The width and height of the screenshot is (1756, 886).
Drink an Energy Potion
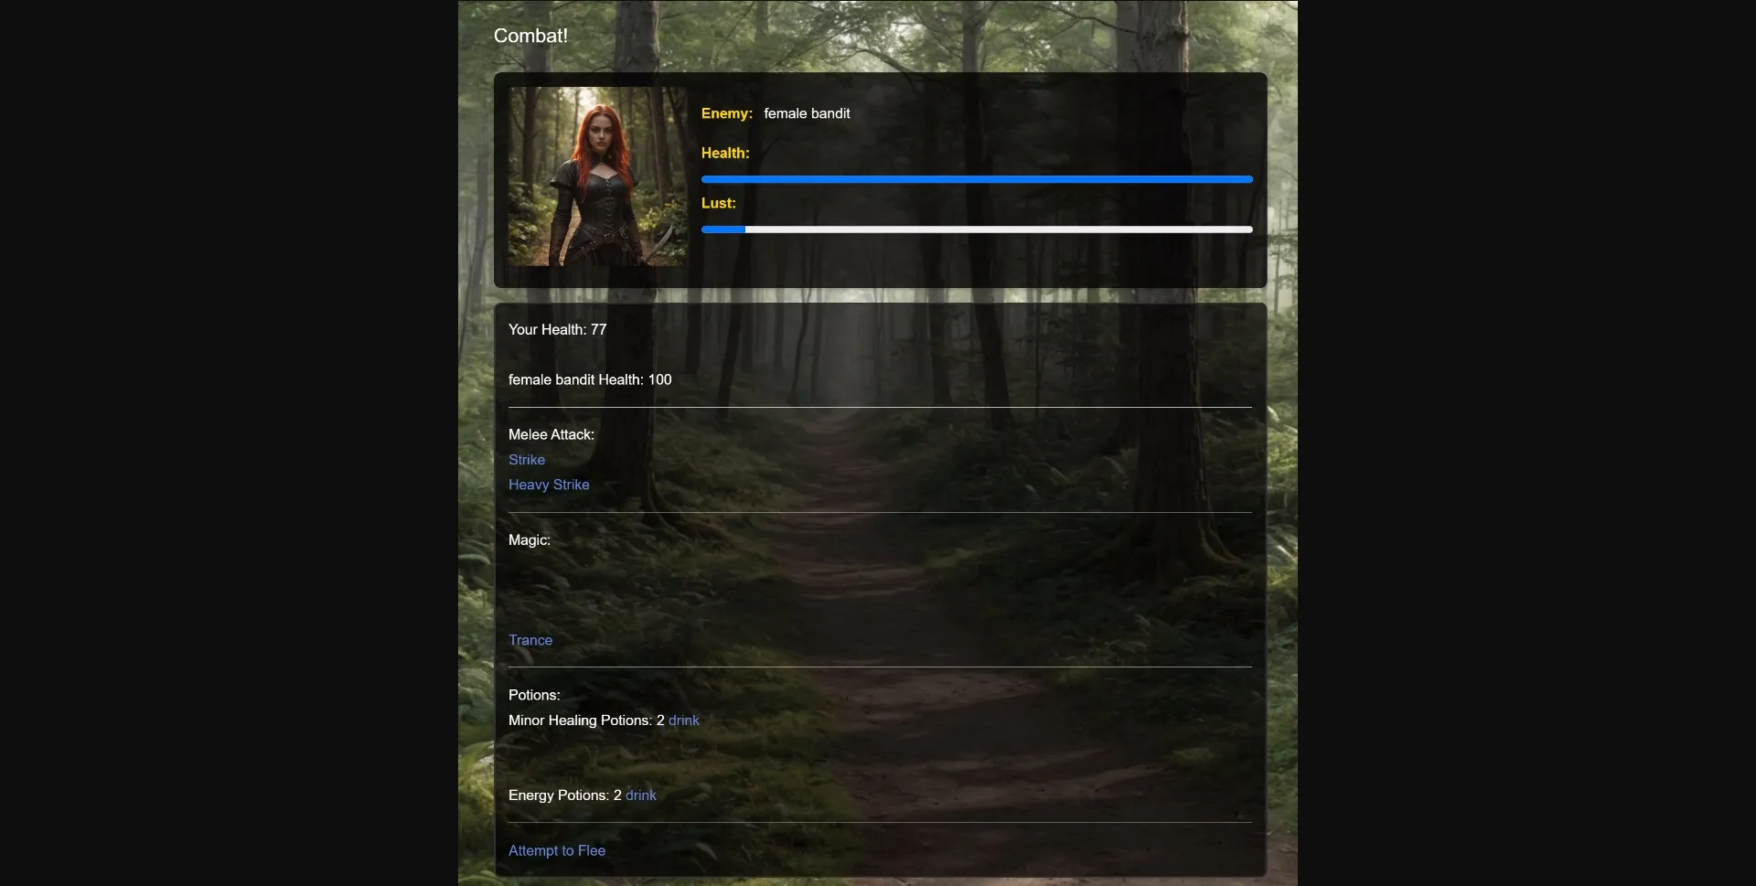pyautogui.click(x=641, y=795)
